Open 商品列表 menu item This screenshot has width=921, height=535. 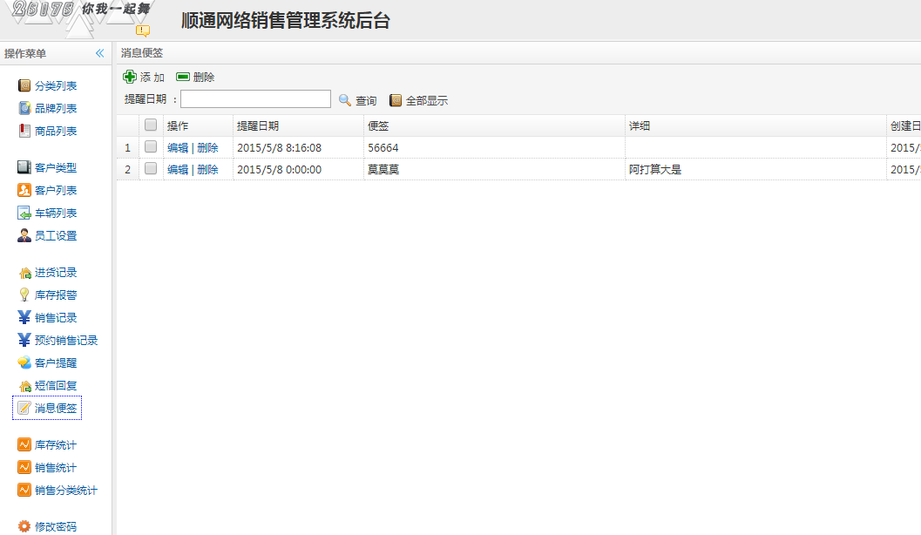coord(56,132)
